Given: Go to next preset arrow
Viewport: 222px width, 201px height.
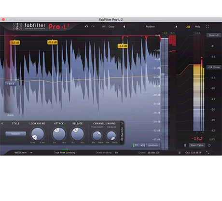Looking at the screenshot, I should click(176, 27).
